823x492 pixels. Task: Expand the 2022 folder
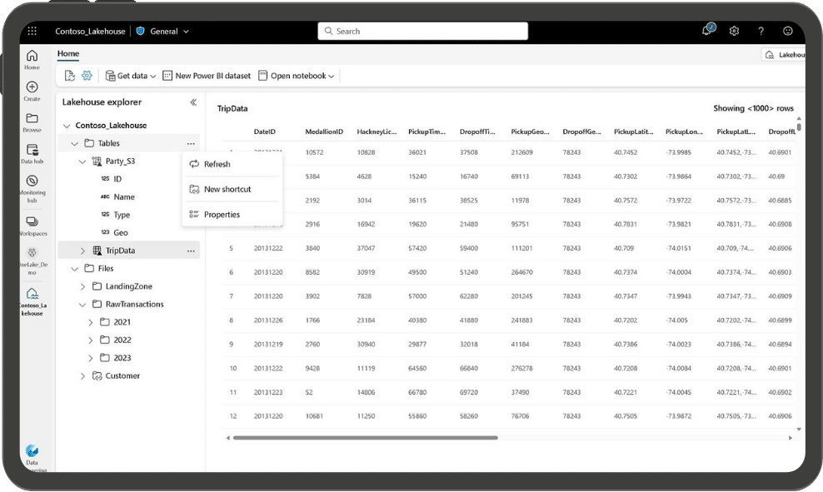(90, 340)
